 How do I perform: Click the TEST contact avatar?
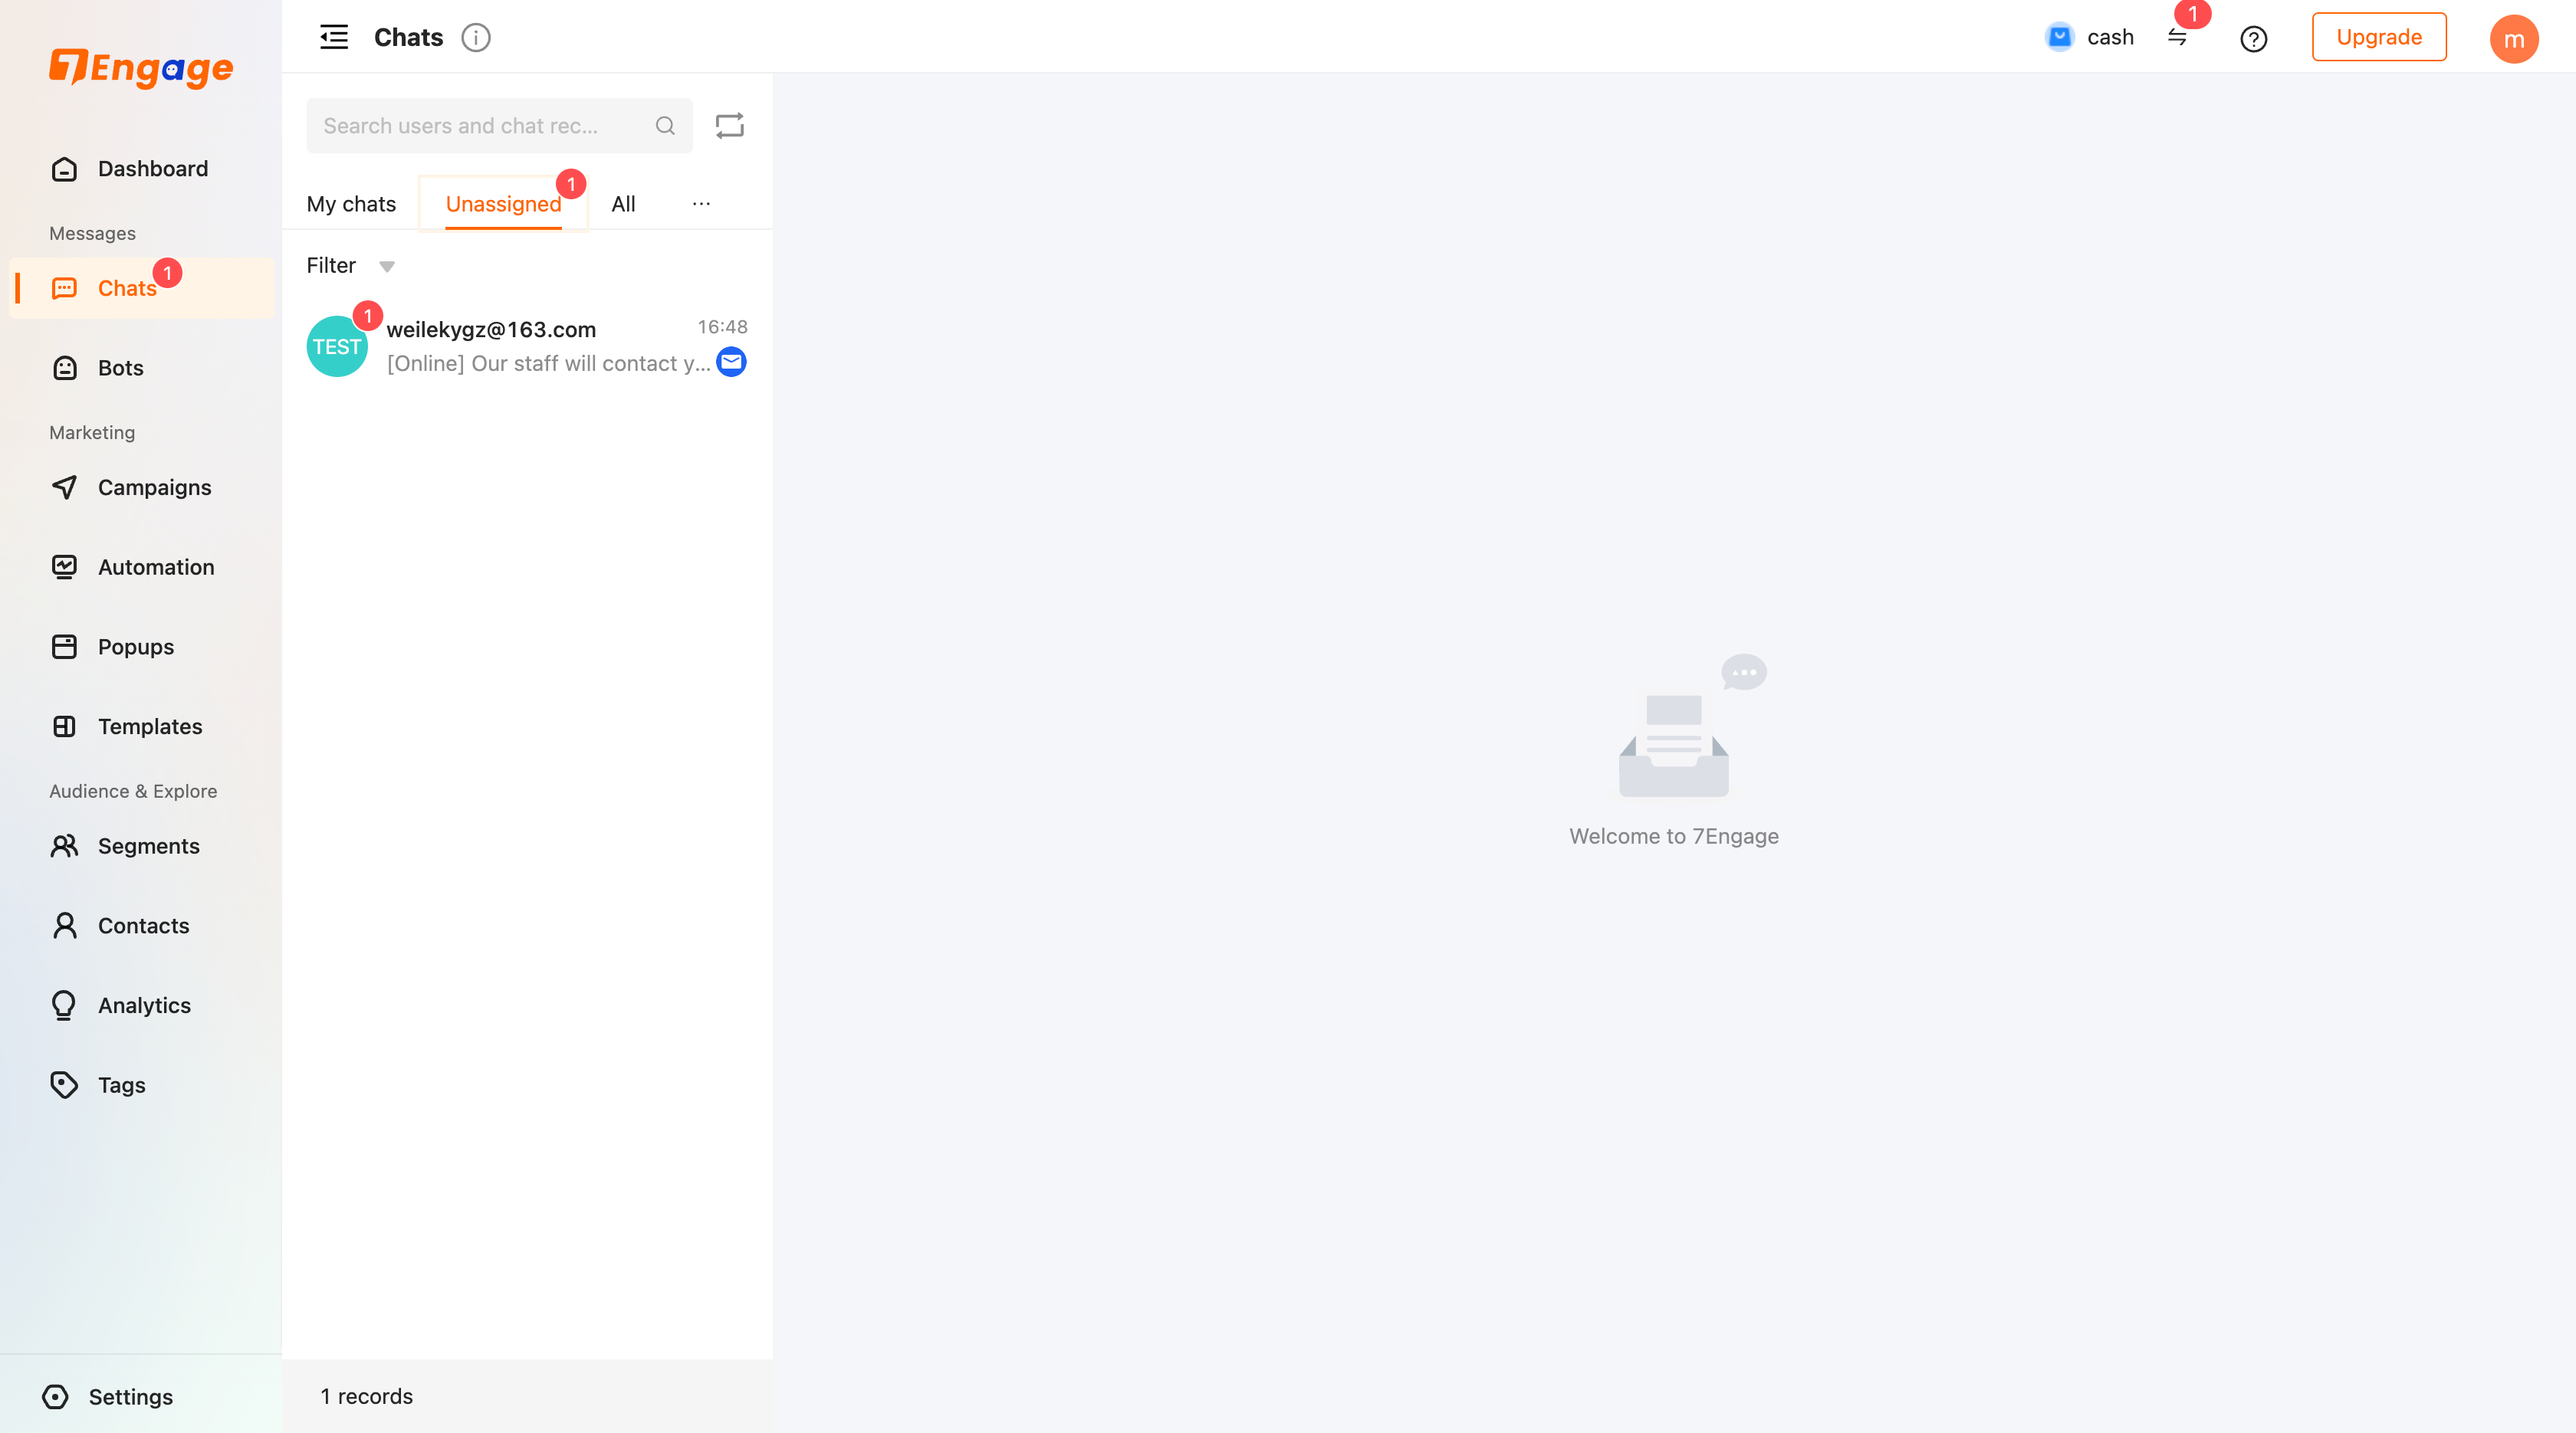(337, 347)
